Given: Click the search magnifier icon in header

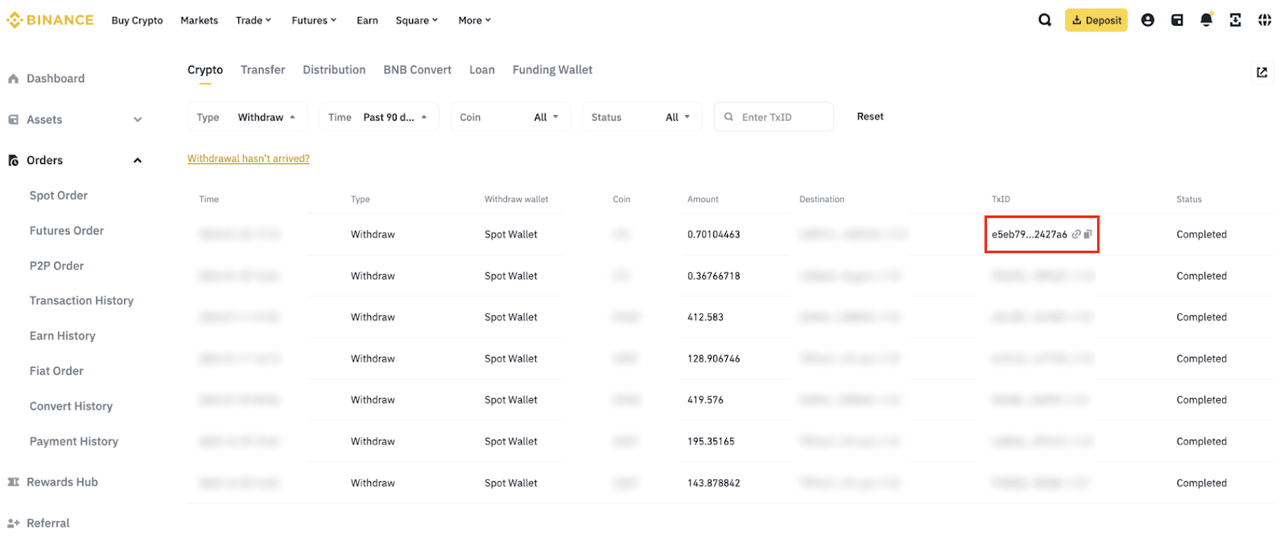Looking at the screenshot, I should pos(1044,20).
